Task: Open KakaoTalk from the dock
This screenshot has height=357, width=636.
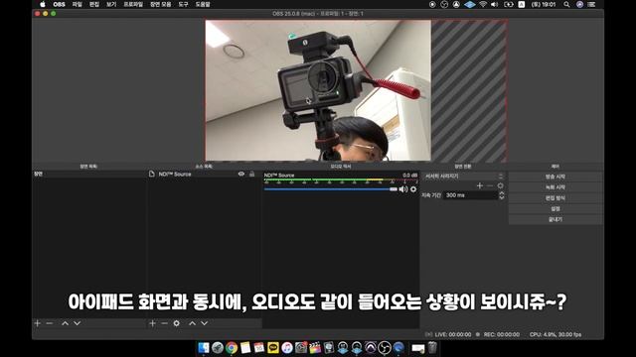Action: 273,347
